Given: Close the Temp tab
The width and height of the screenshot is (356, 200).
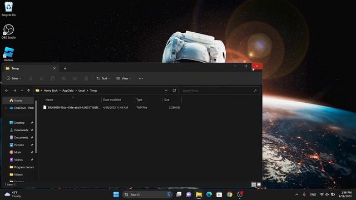Looking at the screenshot, I should pyautogui.click(x=55, y=68).
